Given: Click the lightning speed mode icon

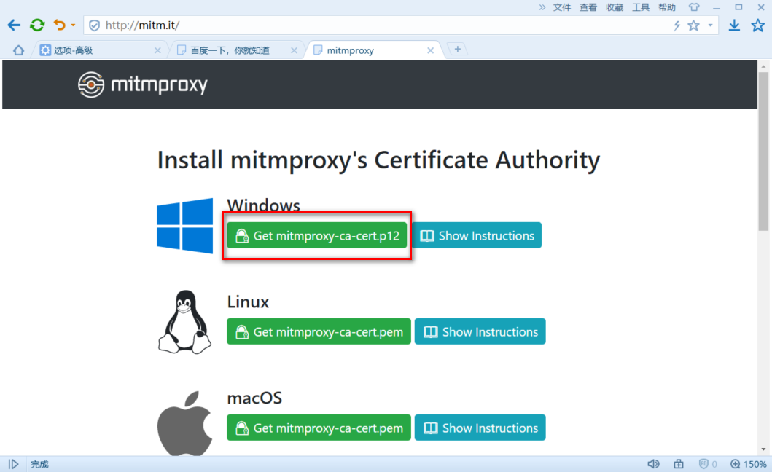Looking at the screenshot, I should coord(677,25).
